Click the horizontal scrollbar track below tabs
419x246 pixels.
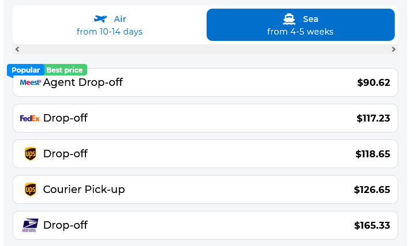(205, 49)
